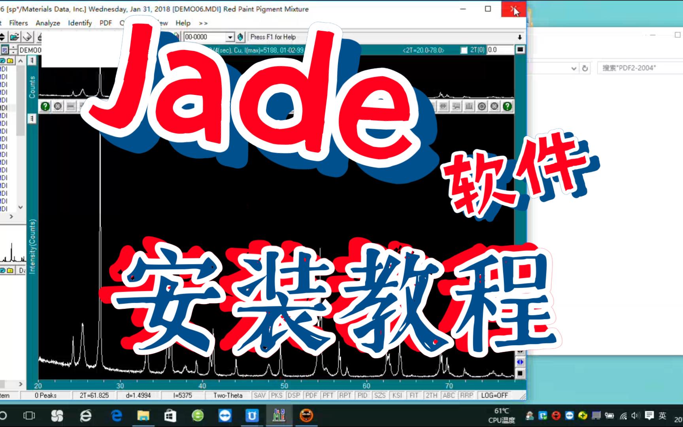Click Two-Theta status bar text
The height and width of the screenshot is (427, 683).
(228, 395)
